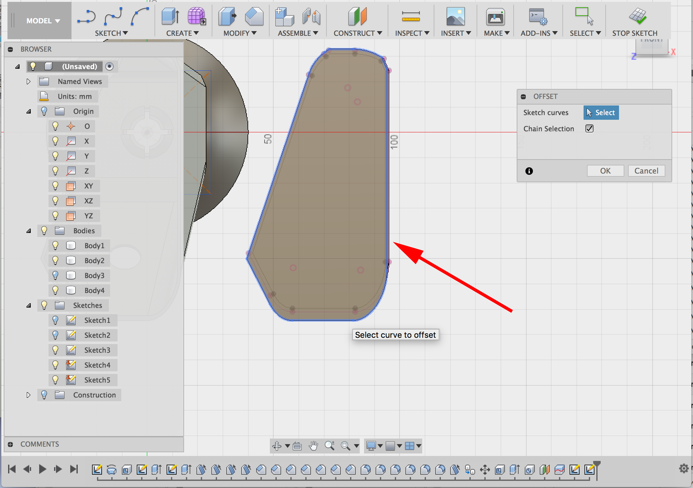
Task: Toggle visibility bulb for Sketch1
Action: click(55, 320)
